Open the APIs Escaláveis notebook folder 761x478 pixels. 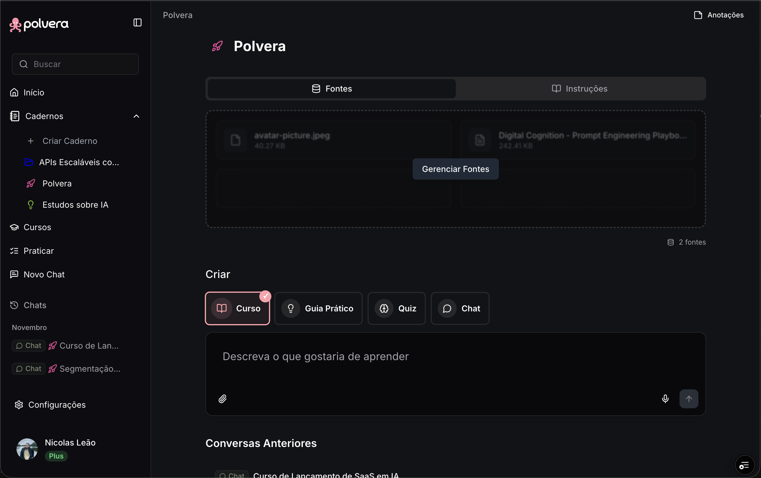click(x=79, y=162)
